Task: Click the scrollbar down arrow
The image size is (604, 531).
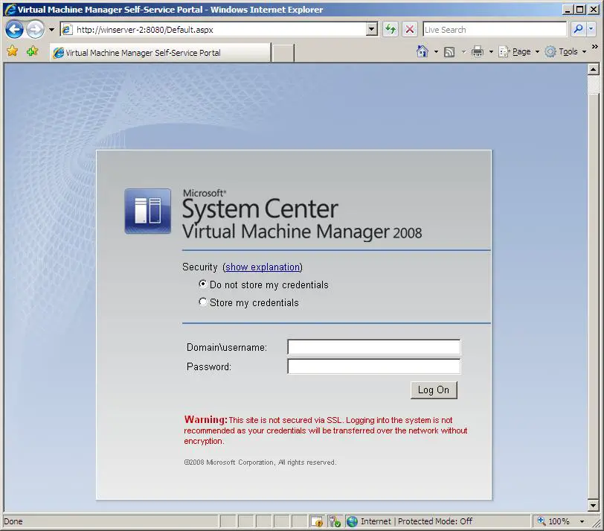Action: coord(594,505)
